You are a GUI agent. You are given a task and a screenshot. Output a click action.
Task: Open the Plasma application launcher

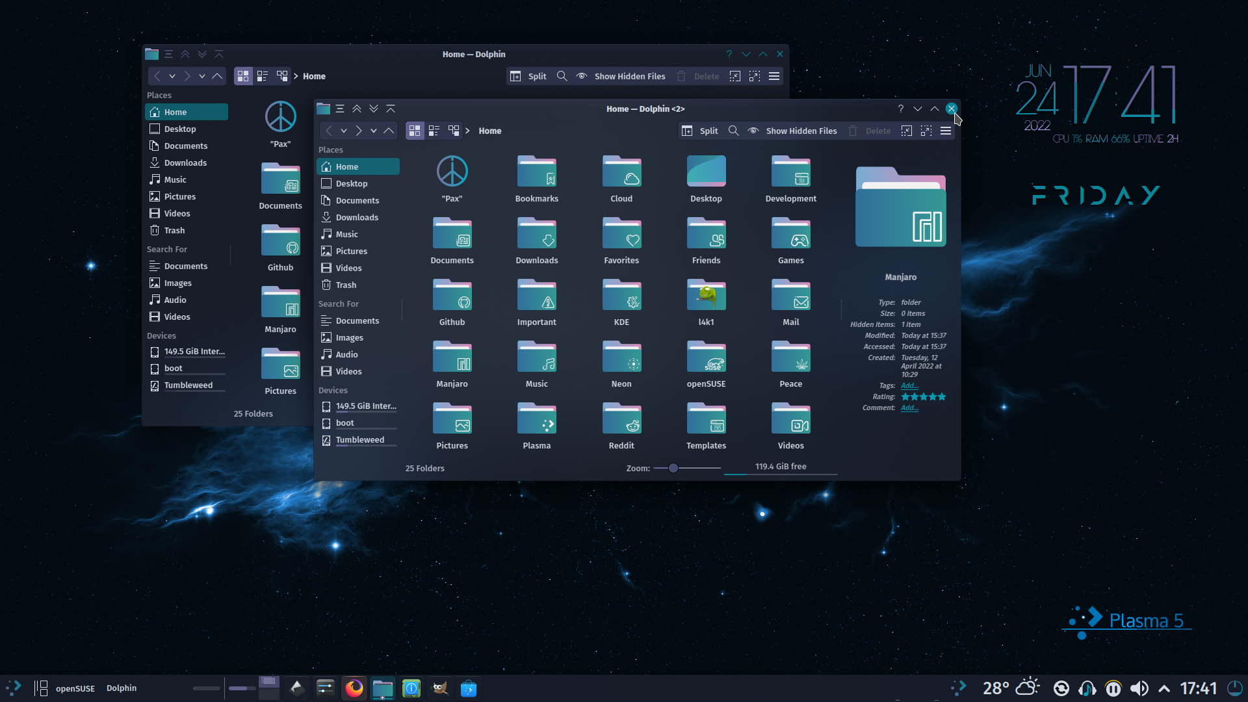[14, 688]
